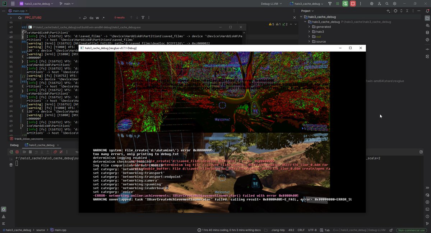Select the halo3_cache_debug debug session tab

41,145
